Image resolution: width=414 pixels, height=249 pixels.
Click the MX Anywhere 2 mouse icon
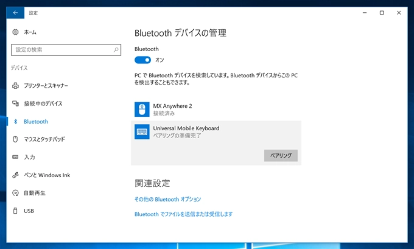coord(142,110)
